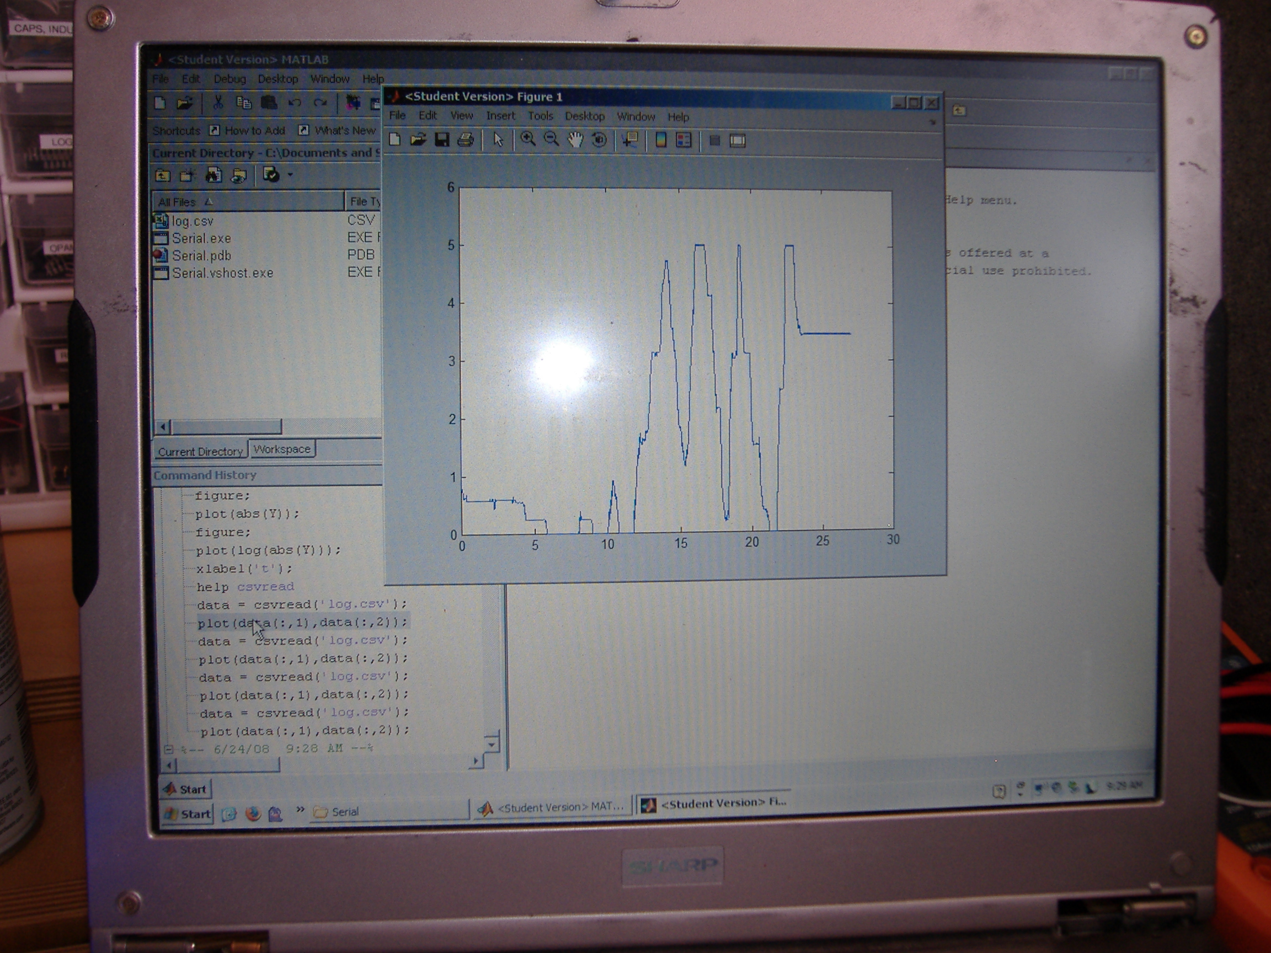1271x953 pixels.
Task: Click the Windows Start button
Action: click(188, 814)
